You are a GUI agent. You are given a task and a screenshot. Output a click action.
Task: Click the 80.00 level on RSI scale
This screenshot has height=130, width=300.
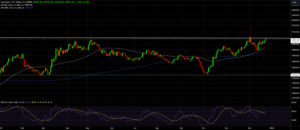point(294,103)
